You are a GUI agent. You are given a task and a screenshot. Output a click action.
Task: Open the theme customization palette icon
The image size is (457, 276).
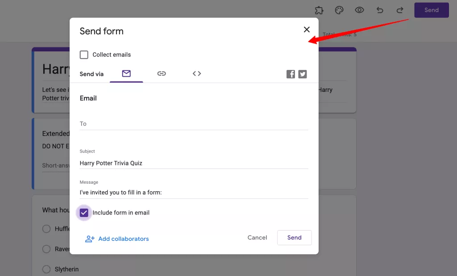339,10
